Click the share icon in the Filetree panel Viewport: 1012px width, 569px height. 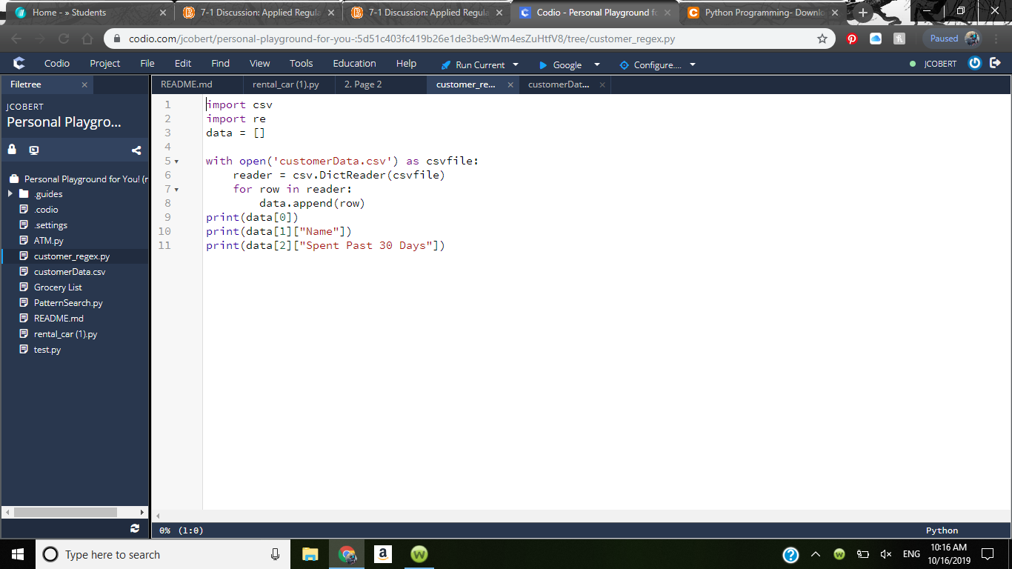pos(136,150)
